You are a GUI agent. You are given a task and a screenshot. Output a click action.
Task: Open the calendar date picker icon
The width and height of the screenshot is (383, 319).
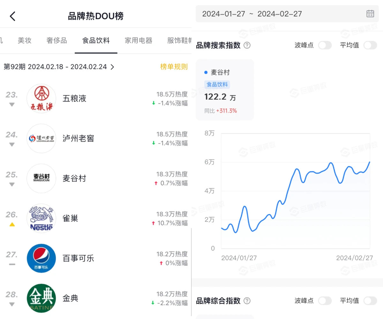(370, 14)
